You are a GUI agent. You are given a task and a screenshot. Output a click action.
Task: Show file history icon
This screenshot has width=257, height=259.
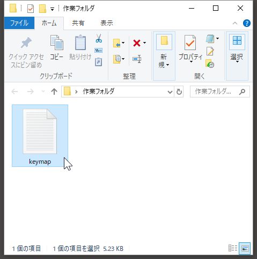pyautogui.click(x=210, y=64)
